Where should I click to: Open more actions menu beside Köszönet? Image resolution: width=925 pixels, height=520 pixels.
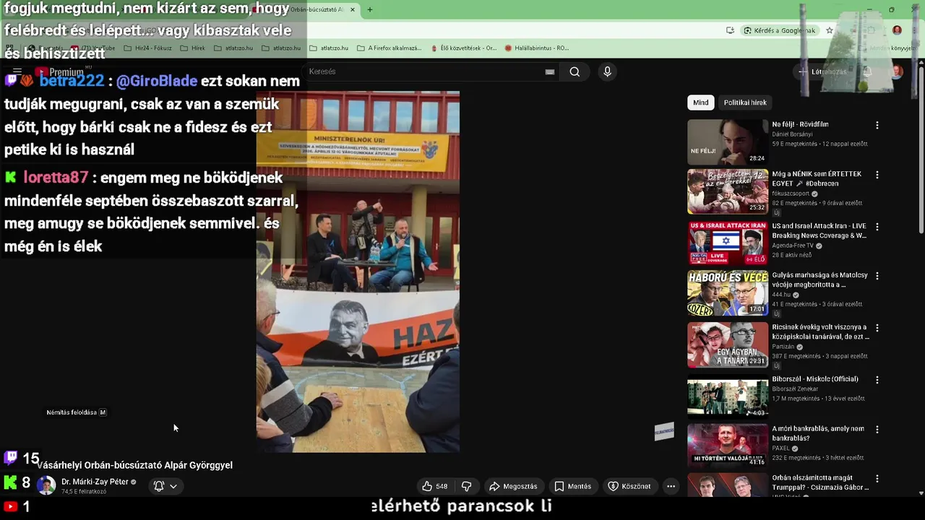tap(671, 486)
